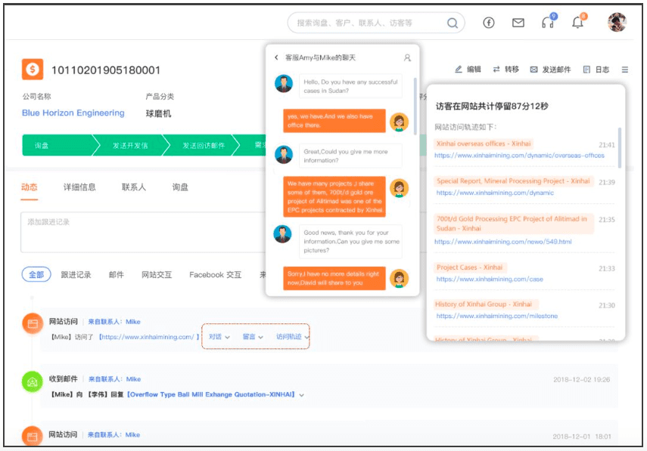
Task: Expand the 访问轨迹 dropdown
Action: pyautogui.click(x=292, y=337)
